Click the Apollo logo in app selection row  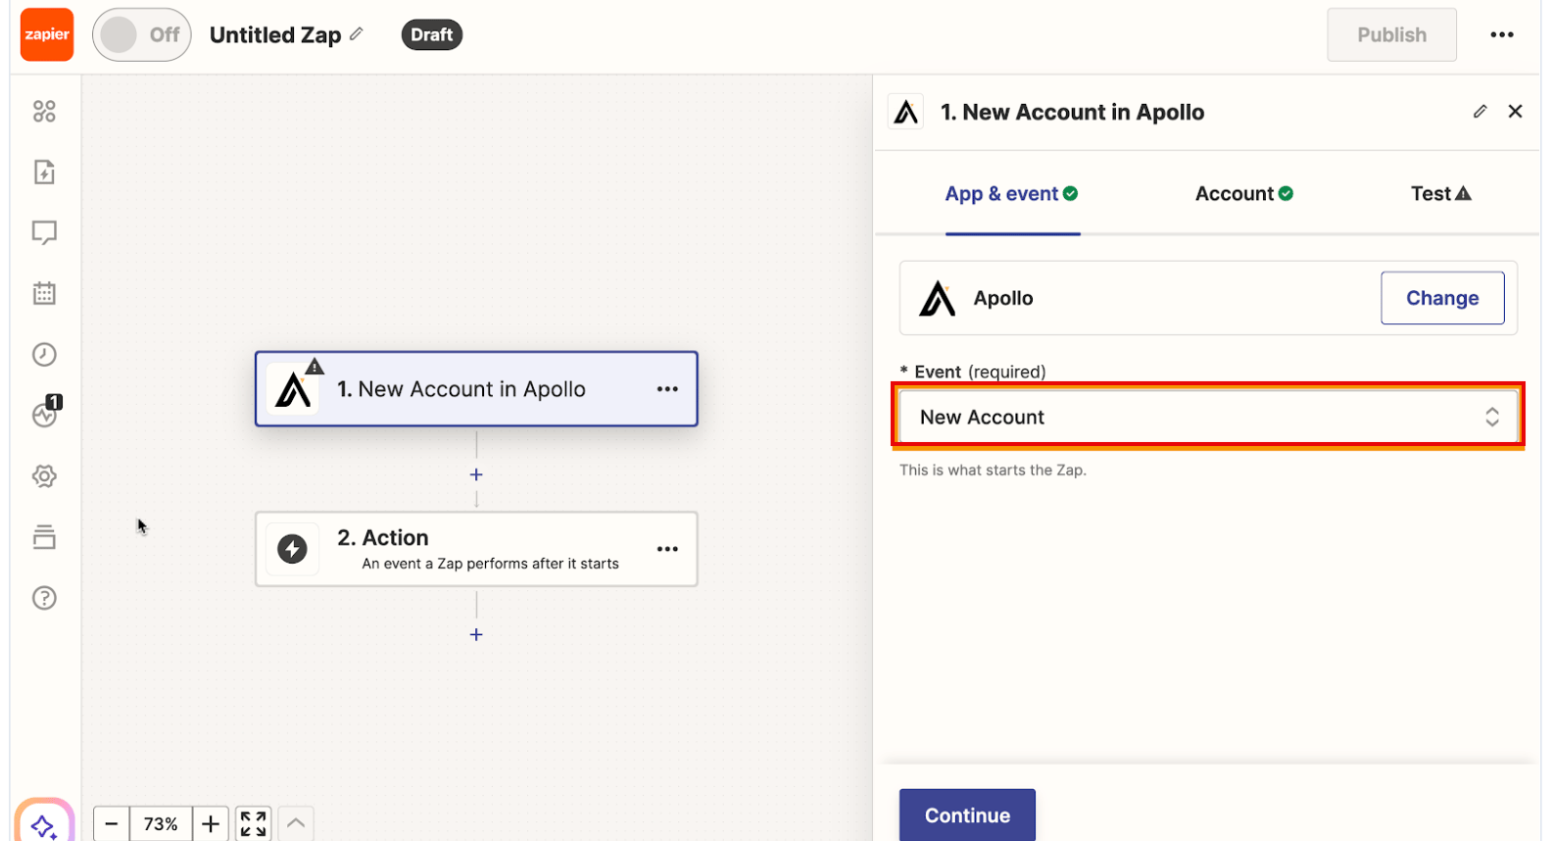point(938,298)
